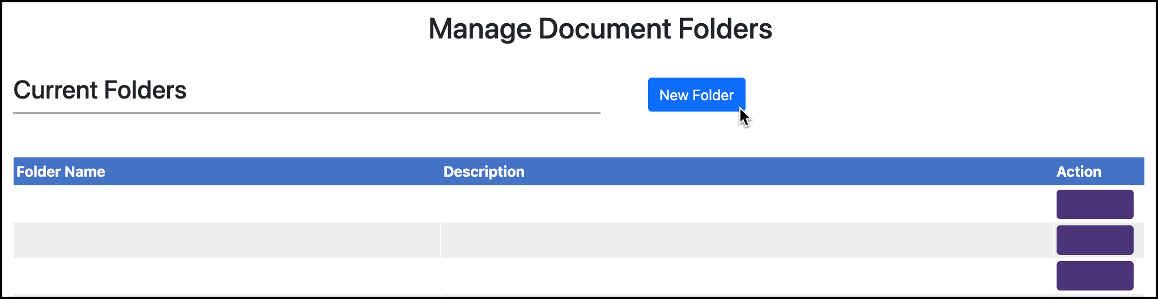Click the divider line under Current Folders

pyautogui.click(x=306, y=113)
